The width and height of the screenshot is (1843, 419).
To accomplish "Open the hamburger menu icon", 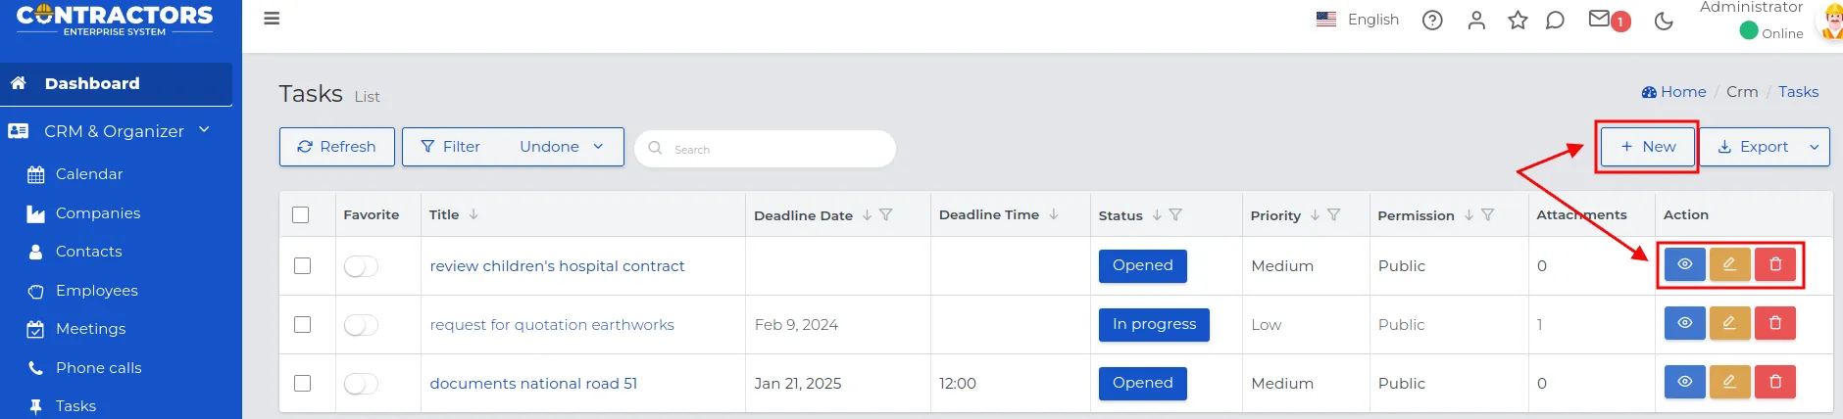I will 272,19.
